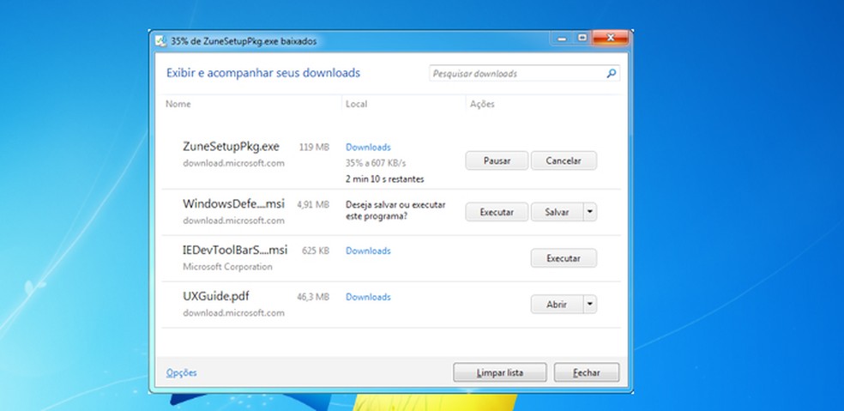Open Downloads folder link for IEDevToolBarS....msi
Screen dimensions: 844x411
pyautogui.click(x=368, y=251)
